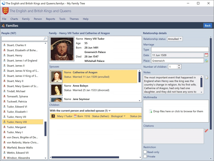This screenshot has width=214, height=161.
Task: Click the person icon beside Wettin, Edward VII
Action: [5, 152]
